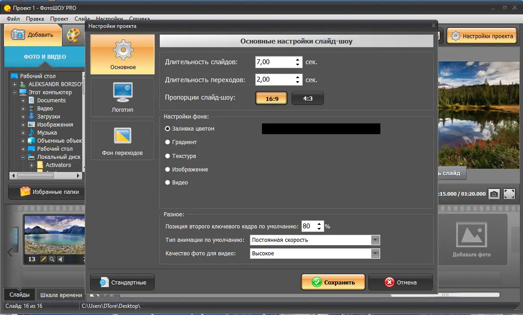
Task: Increase the keyframe position percentage
Action: (x=319, y=224)
